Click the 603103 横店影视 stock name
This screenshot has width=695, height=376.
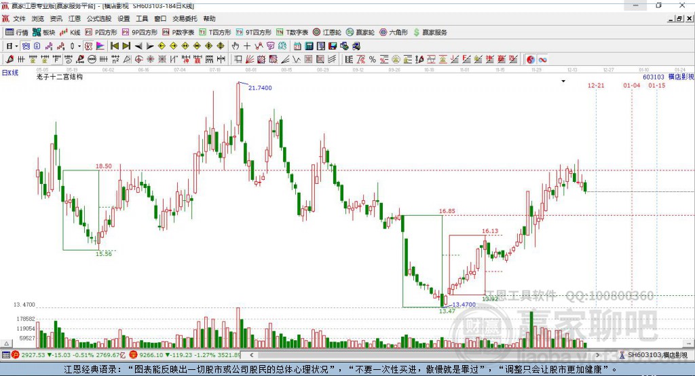coord(668,77)
